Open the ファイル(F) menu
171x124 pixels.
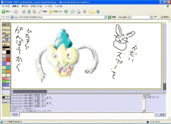[5, 6]
